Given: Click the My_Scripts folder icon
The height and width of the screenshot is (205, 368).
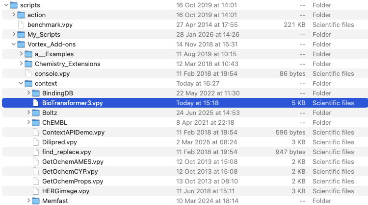Looking at the screenshot, I should tap(21, 34).
